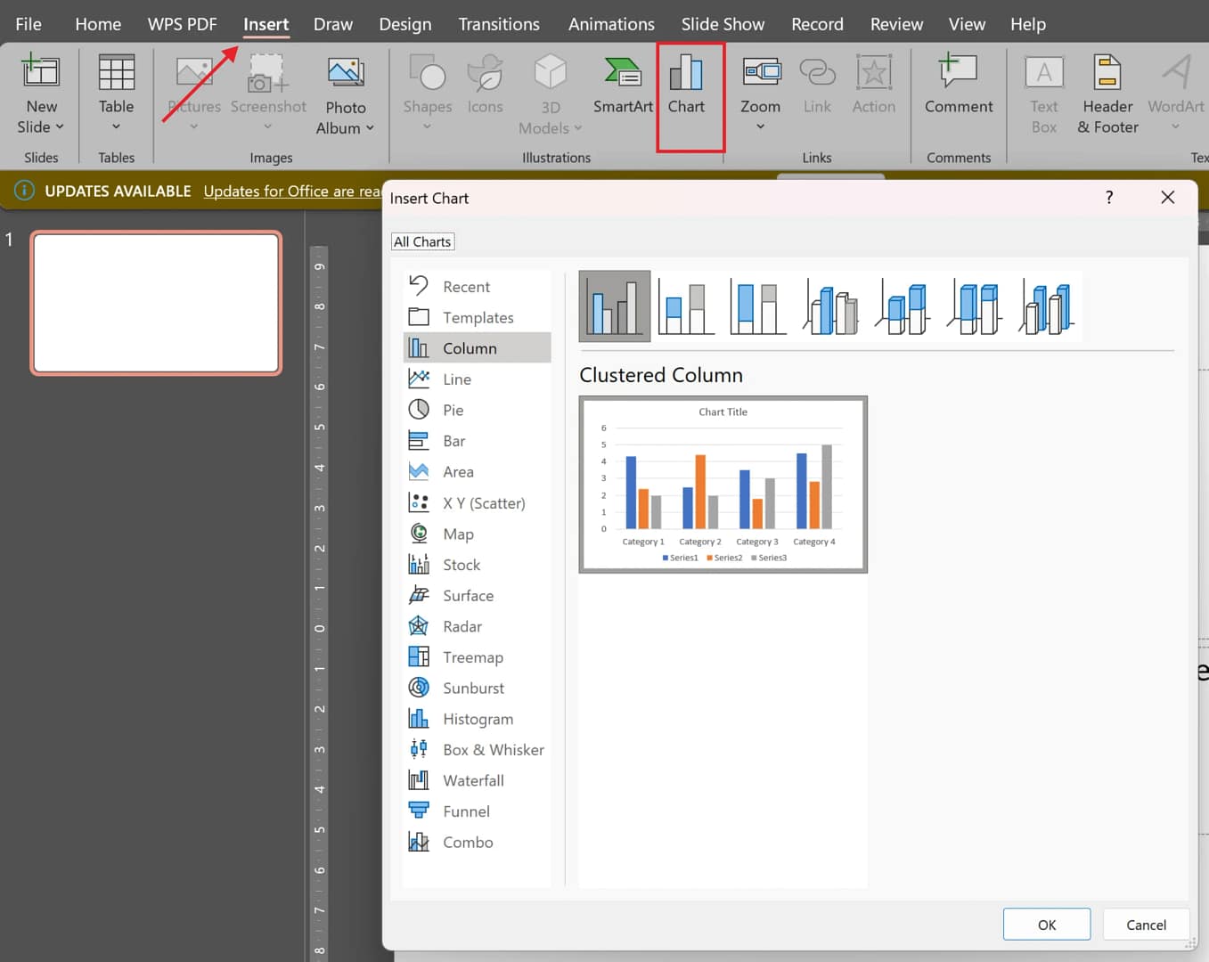The width and height of the screenshot is (1209, 962).
Task: Choose the 3-D Clustered Column subtype icon
Action: coord(831,306)
